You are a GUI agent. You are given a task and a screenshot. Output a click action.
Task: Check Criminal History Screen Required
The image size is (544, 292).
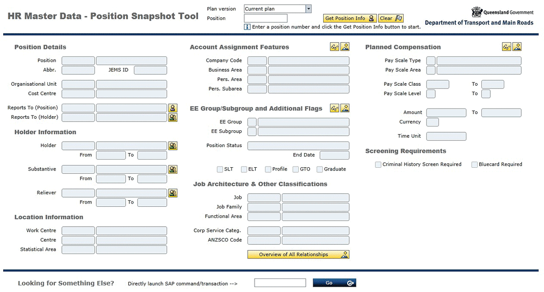(x=378, y=164)
